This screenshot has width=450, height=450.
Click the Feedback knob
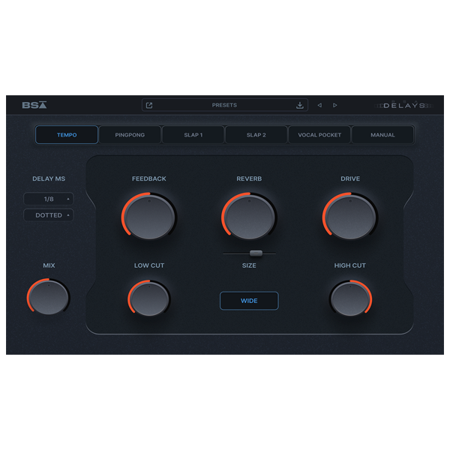tap(149, 215)
